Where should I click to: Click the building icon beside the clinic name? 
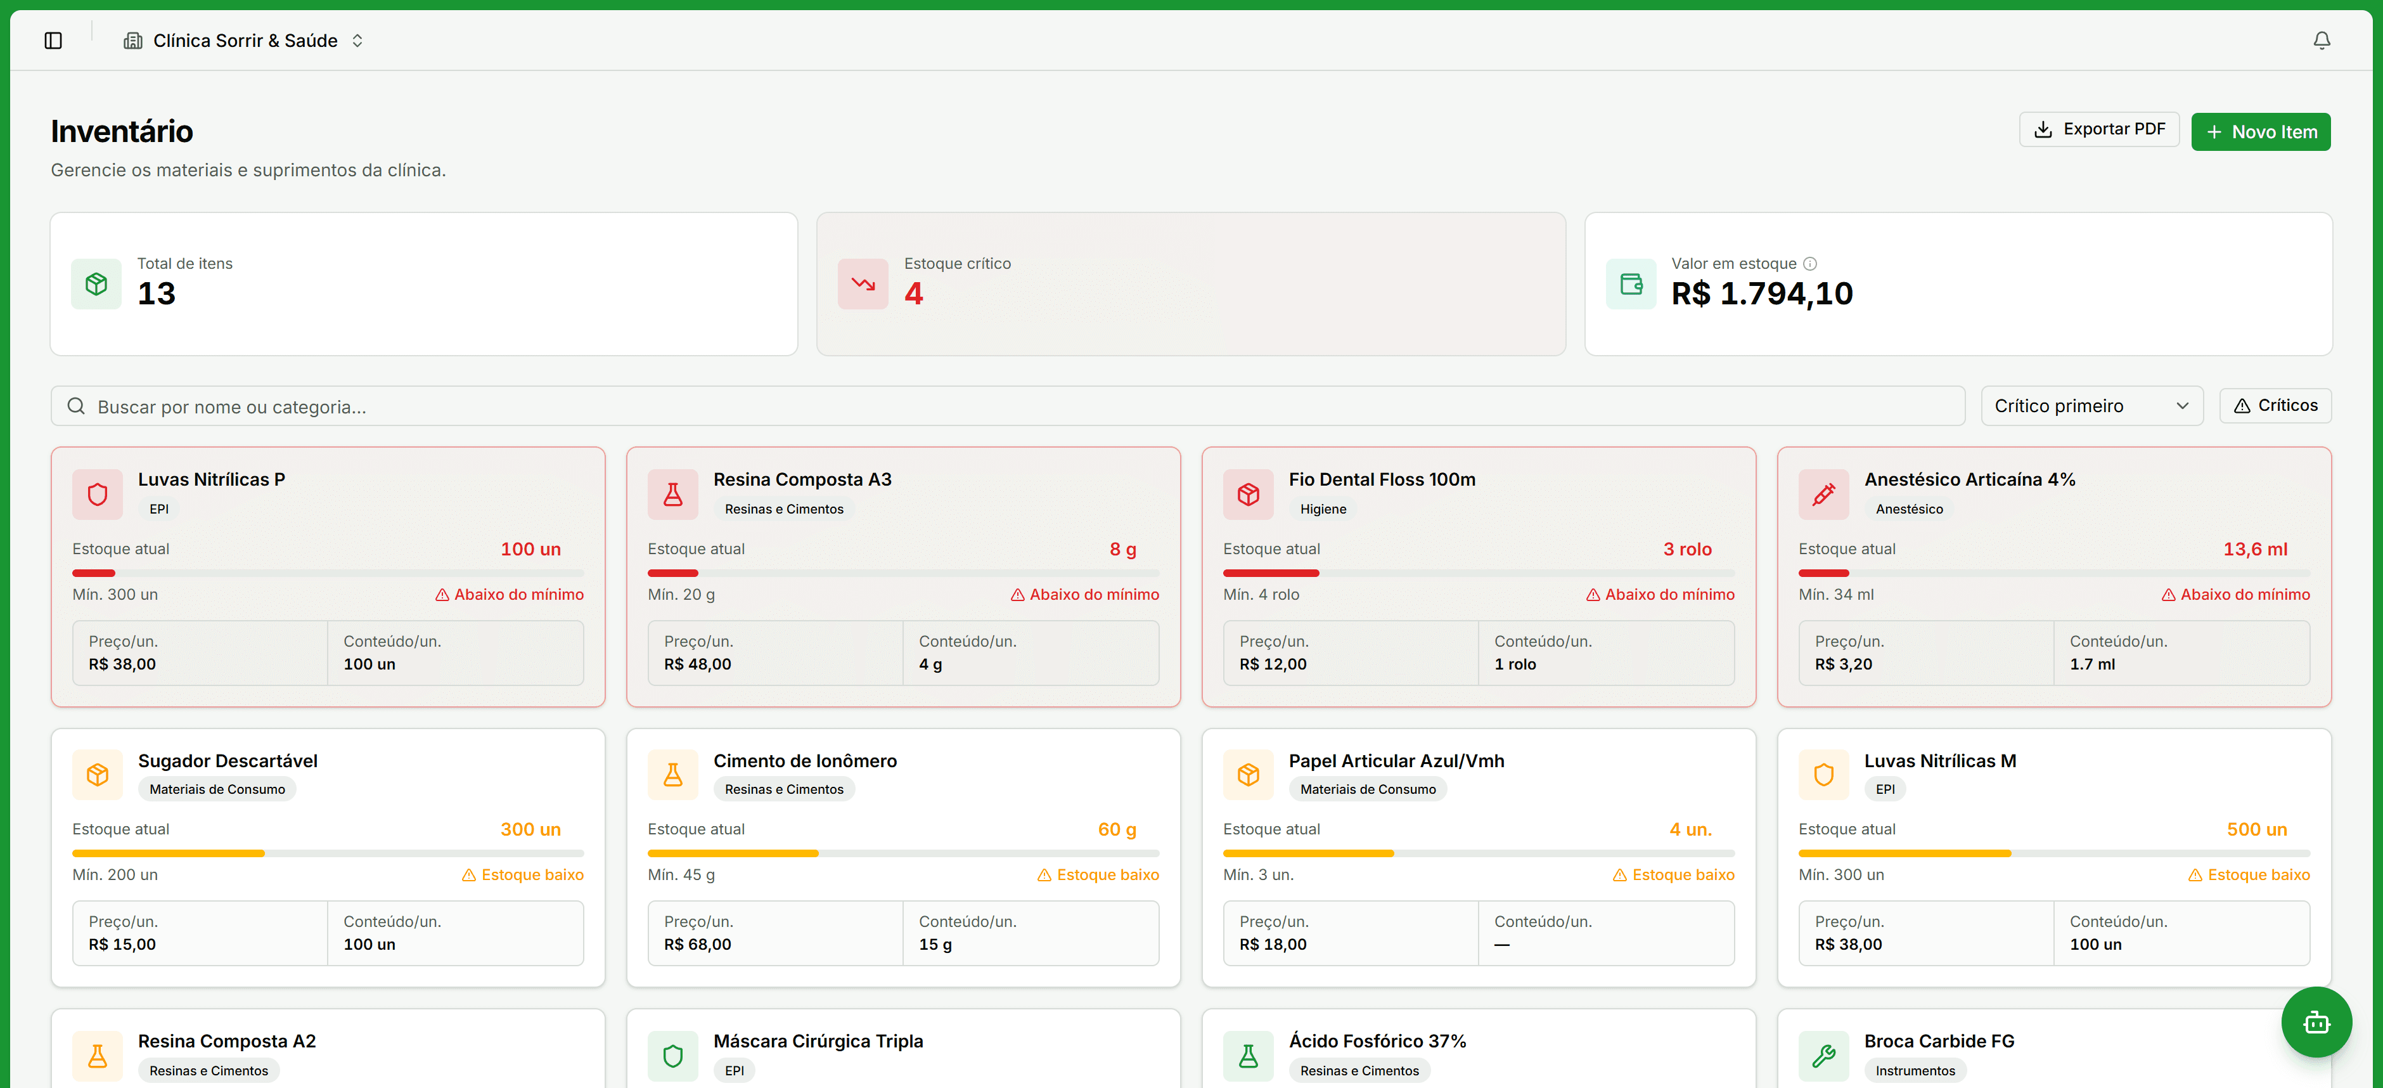click(x=133, y=41)
